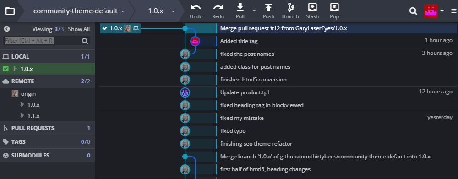Click the purple avatar on 'Update product.tpl'
Screen dimensions: 458x179
coord(185,92)
